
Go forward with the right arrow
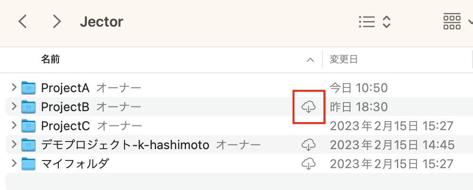point(57,22)
